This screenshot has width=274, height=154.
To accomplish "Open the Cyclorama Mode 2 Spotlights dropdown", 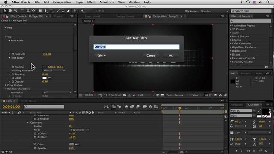I will point(80,130).
